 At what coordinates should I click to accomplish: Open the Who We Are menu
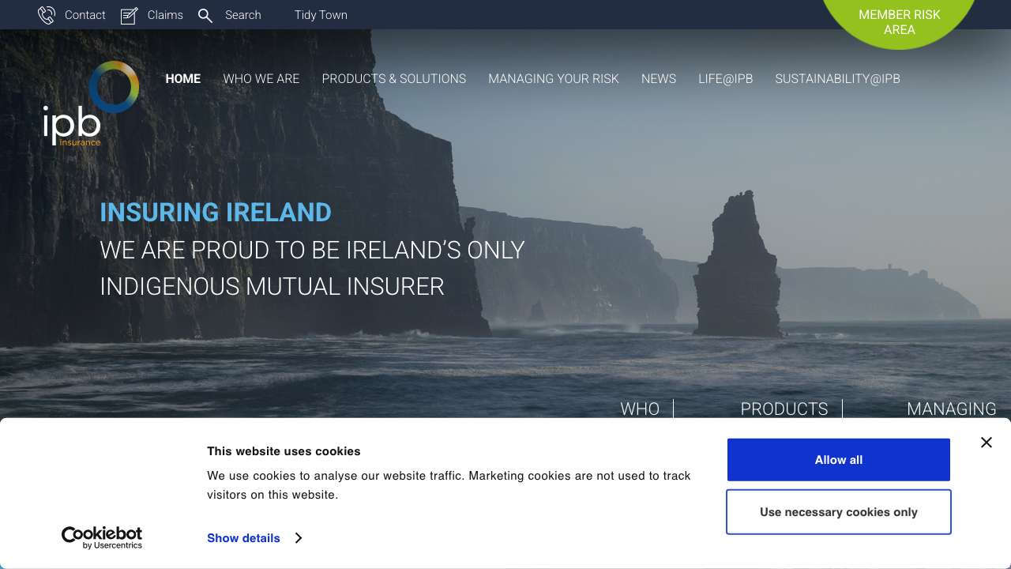(x=261, y=79)
